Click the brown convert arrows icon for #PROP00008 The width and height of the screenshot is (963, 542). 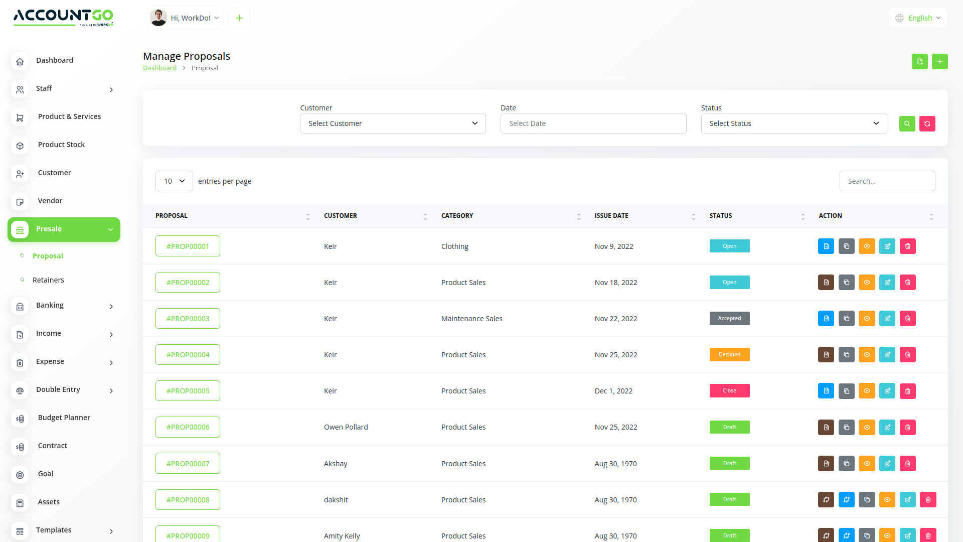[x=826, y=499]
